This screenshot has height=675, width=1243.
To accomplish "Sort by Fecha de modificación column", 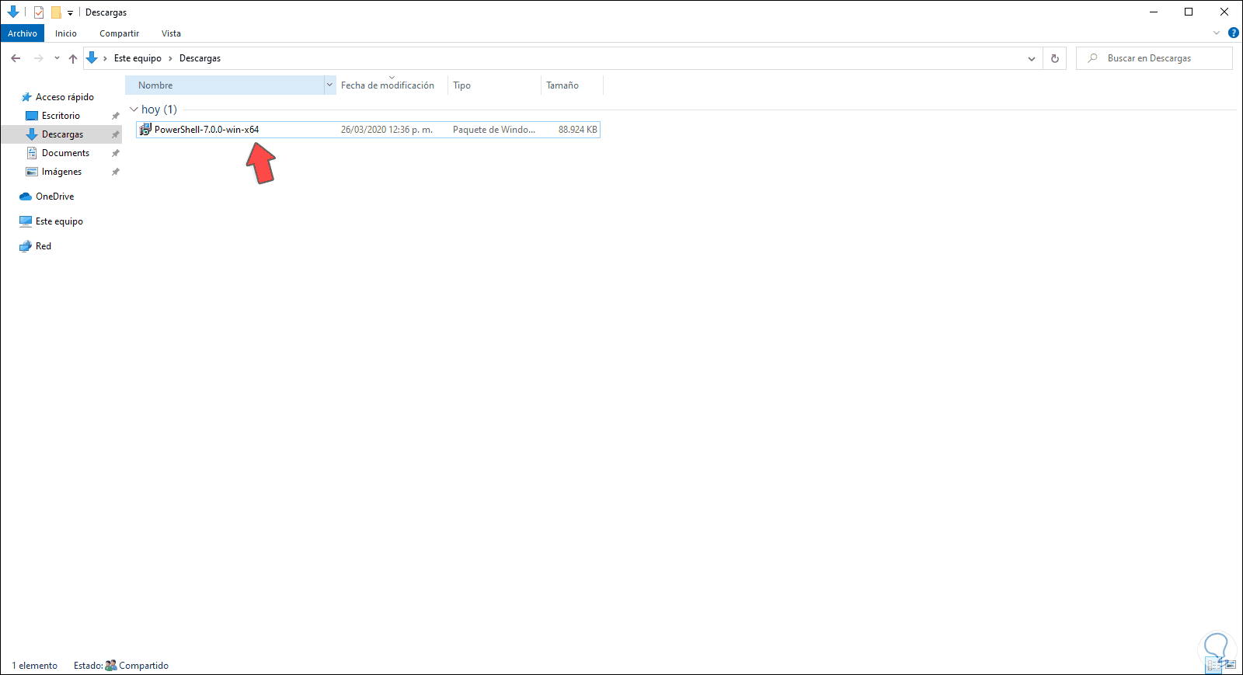I will pyautogui.click(x=392, y=85).
